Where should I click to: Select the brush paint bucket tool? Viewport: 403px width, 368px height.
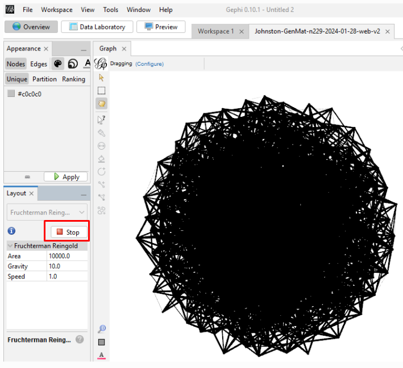(x=102, y=159)
